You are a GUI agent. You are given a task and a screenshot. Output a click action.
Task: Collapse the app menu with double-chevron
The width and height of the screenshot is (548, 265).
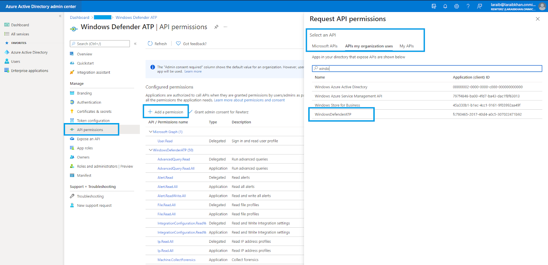(x=135, y=44)
